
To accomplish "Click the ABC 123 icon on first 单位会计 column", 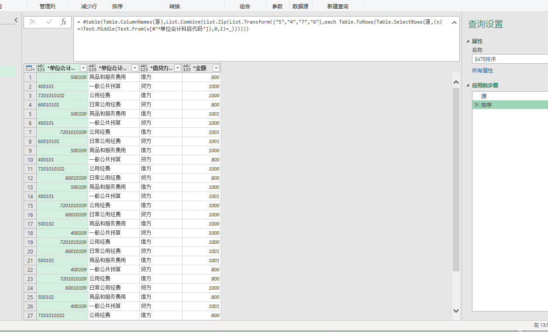I will (40, 68).
